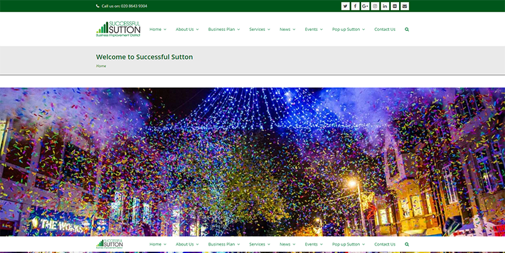Screen dimensions: 505x253
Task: Go to Contact Us in the top header
Action: (385, 29)
